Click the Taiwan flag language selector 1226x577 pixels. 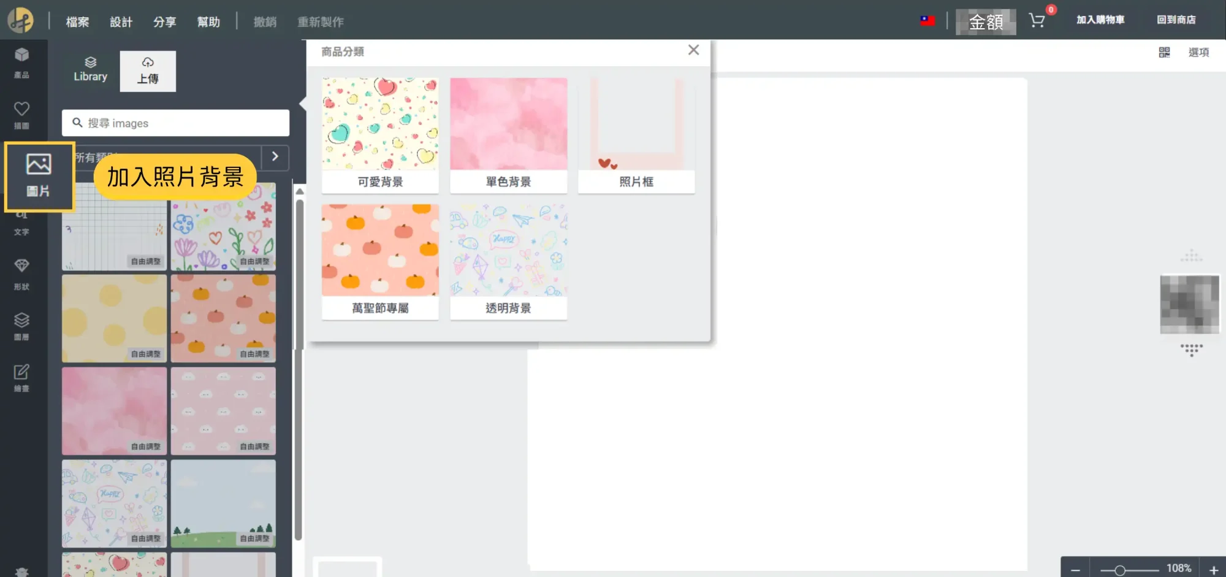tap(927, 21)
